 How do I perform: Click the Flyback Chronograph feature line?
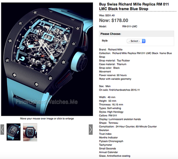111,141
